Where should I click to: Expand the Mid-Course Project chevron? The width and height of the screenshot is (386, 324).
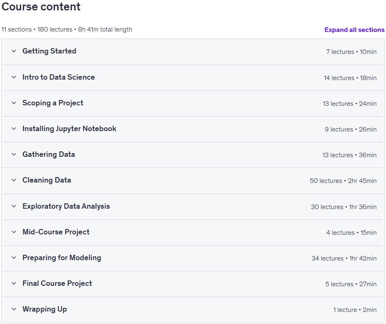pyautogui.click(x=14, y=232)
